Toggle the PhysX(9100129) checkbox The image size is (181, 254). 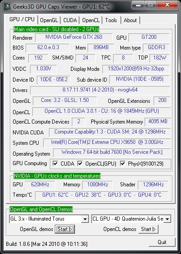(123, 163)
